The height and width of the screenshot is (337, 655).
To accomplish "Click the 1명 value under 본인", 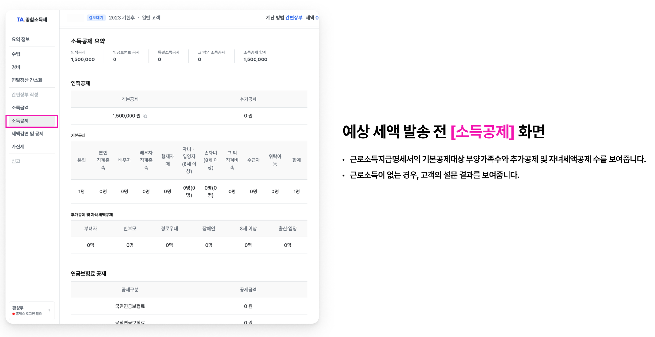I will tap(82, 192).
